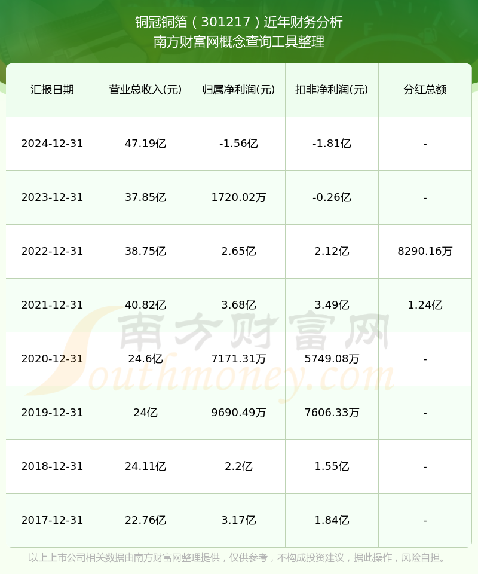Click net profit value 2.65亿
The image size is (478, 574).
point(239,251)
